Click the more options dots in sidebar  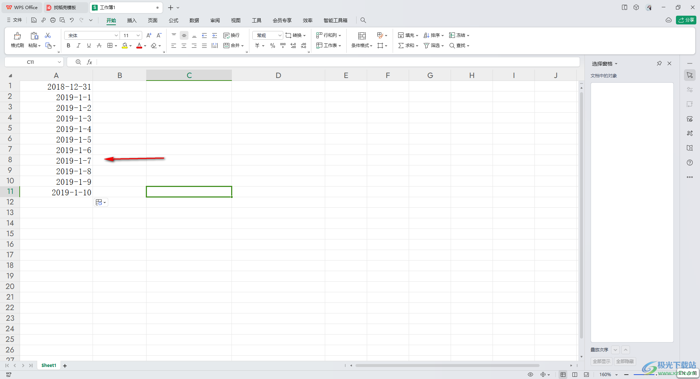[x=690, y=177]
